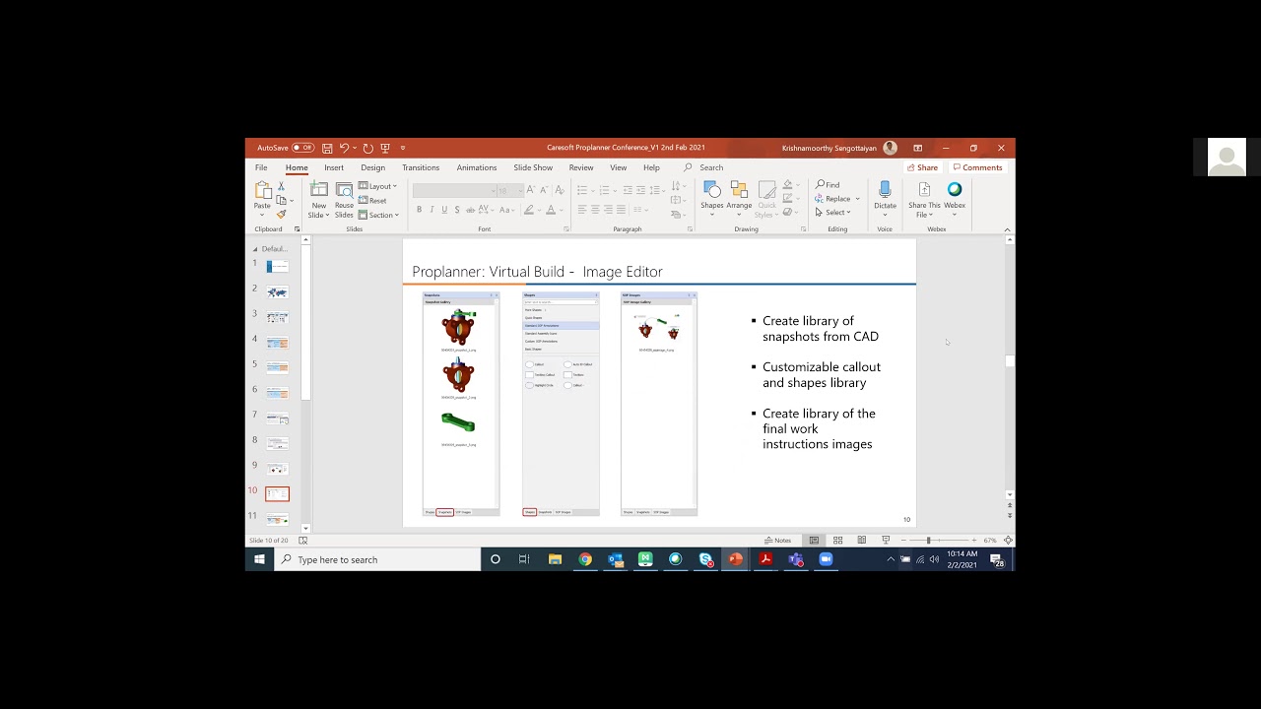Start slideshow from beginning icon in quick access
Image resolution: width=1261 pixels, height=709 pixels.
pyautogui.click(x=385, y=148)
